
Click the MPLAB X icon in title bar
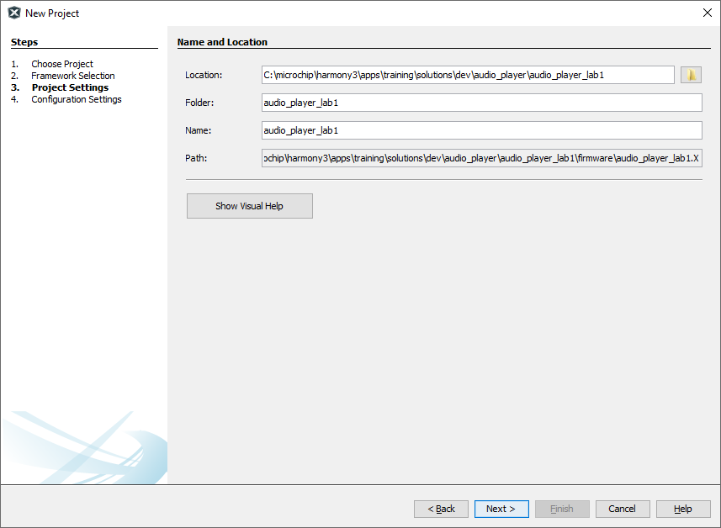(13, 13)
